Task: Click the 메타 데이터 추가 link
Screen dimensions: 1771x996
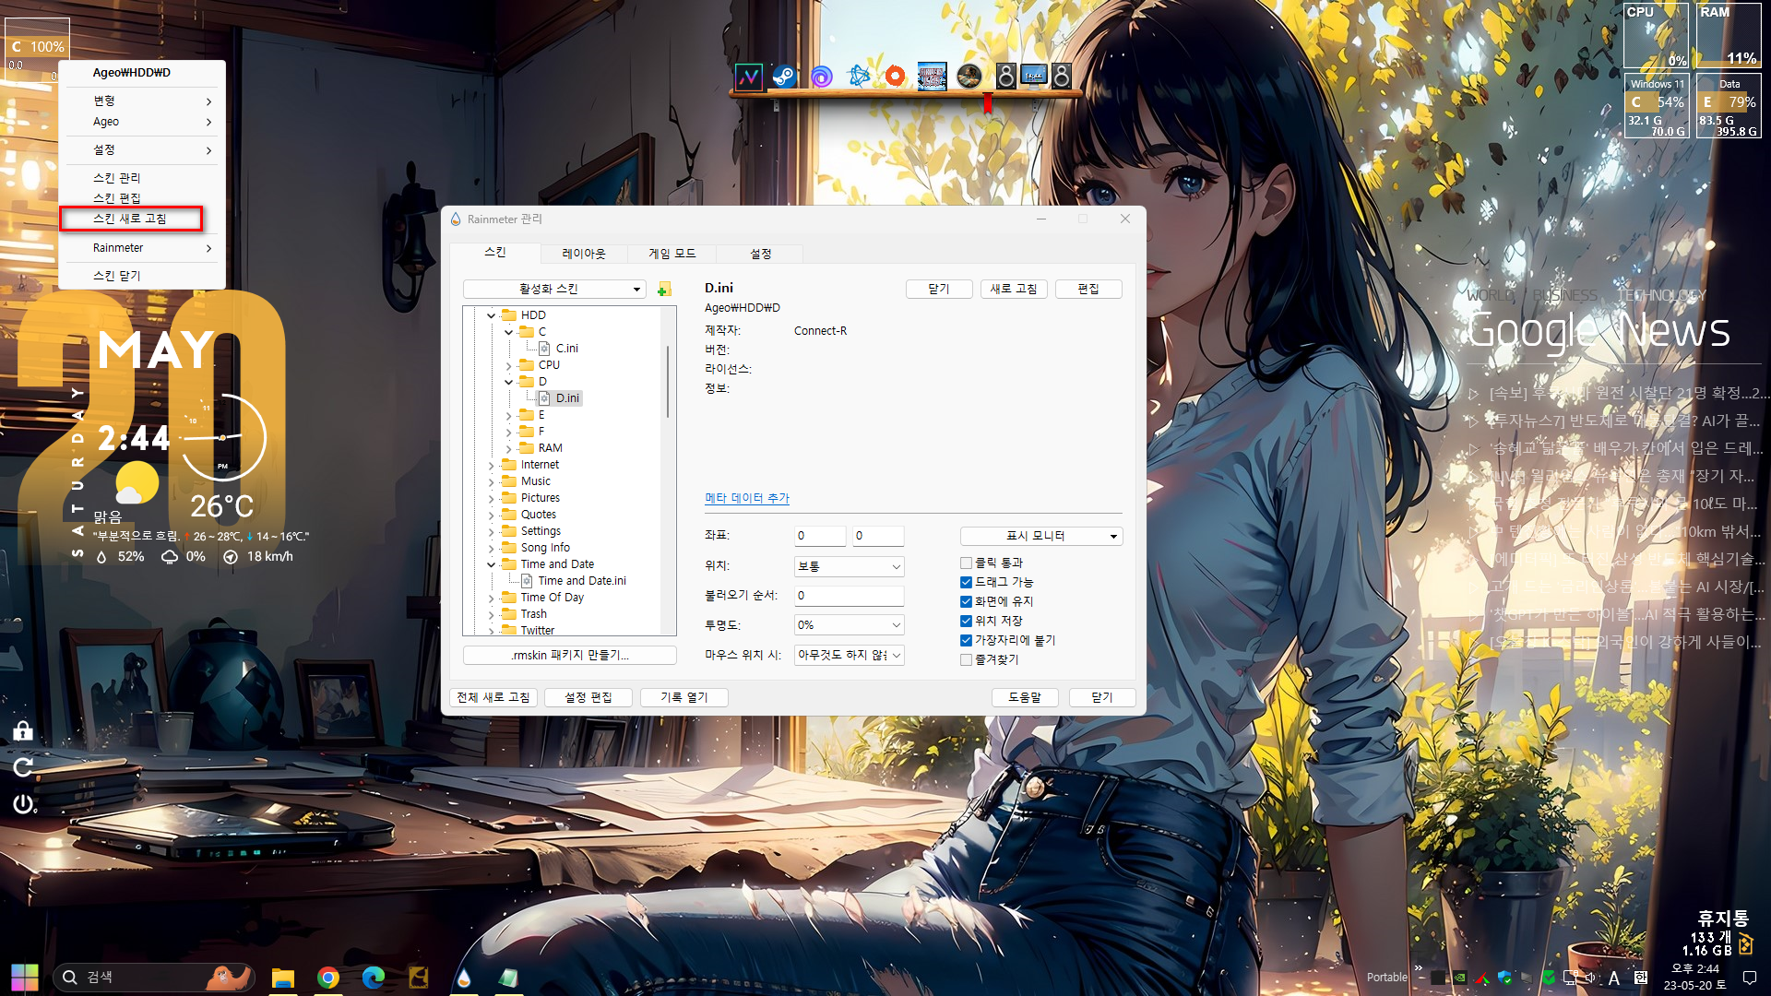Action: (747, 498)
